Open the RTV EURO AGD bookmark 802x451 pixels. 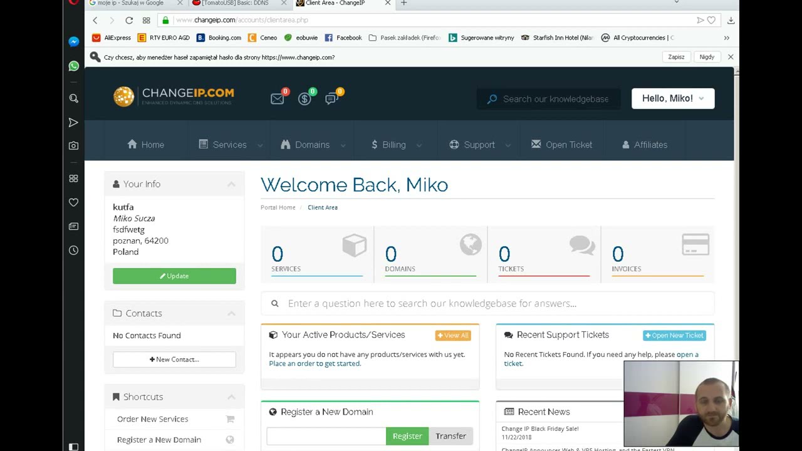pyautogui.click(x=164, y=38)
